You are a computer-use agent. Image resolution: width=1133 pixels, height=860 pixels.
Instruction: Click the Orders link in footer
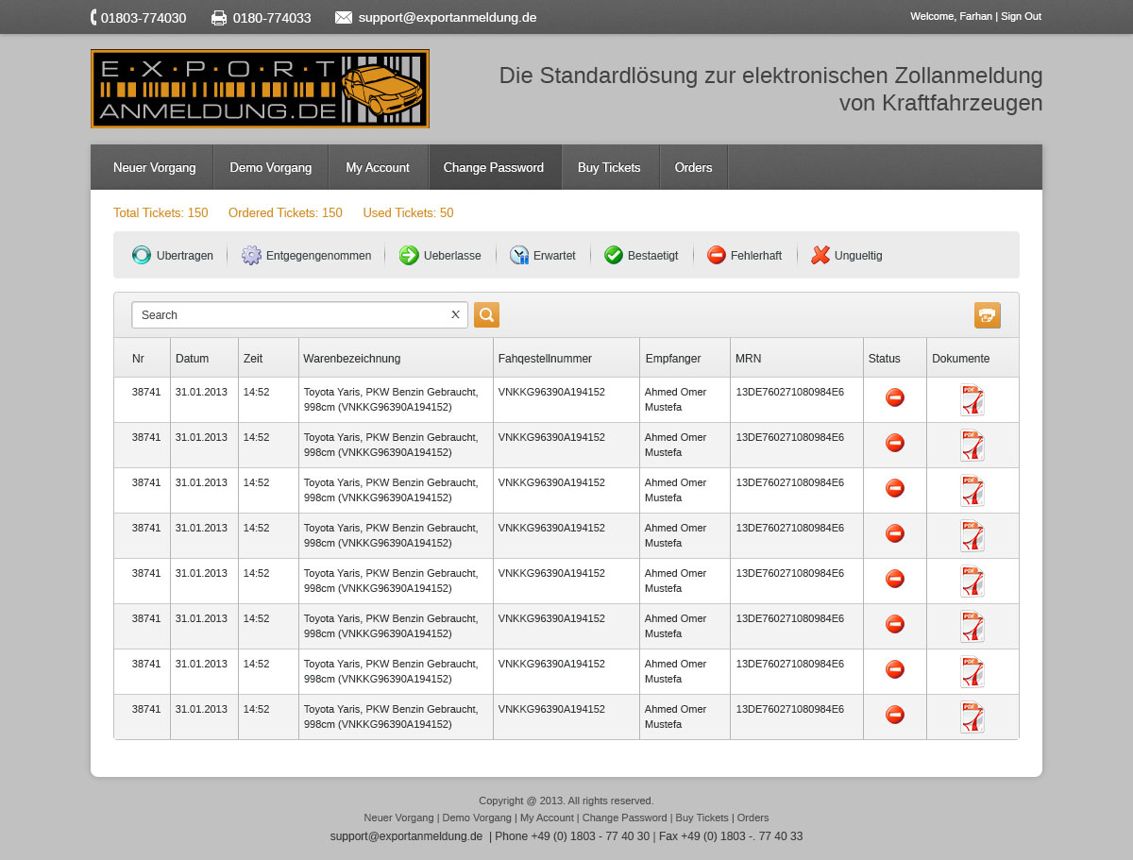(753, 818)
